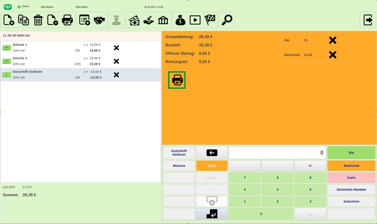Screen dimensions: 377x224
Task: Click the exit icon at top right
Action: (368, 20)
